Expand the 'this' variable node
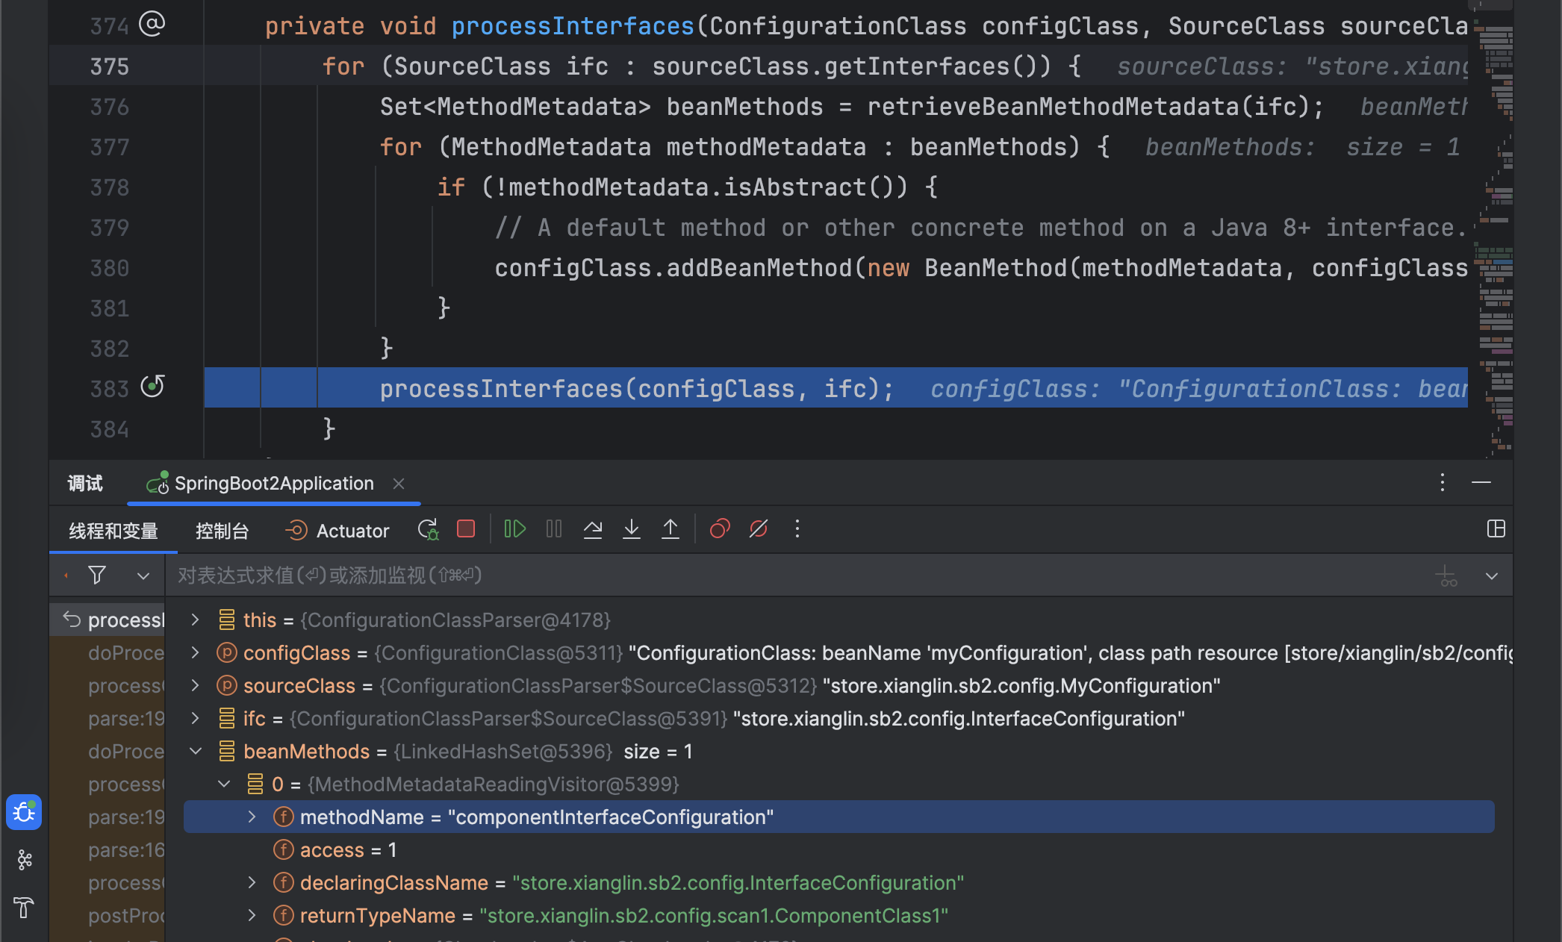The image size is (1562, 942). click(195, 620)
